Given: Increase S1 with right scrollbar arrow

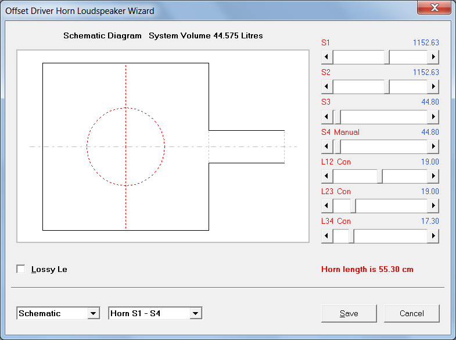Looking at the screenshot, I should coord(433,57).
